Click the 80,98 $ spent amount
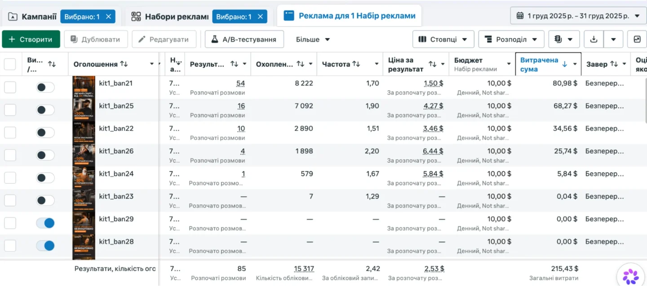This screenshot has width=647, height=286. [565, 83]
